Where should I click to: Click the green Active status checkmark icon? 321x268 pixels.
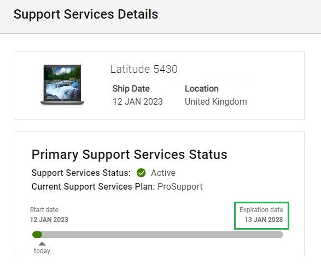pyautogui.click(x=141, y=173)
